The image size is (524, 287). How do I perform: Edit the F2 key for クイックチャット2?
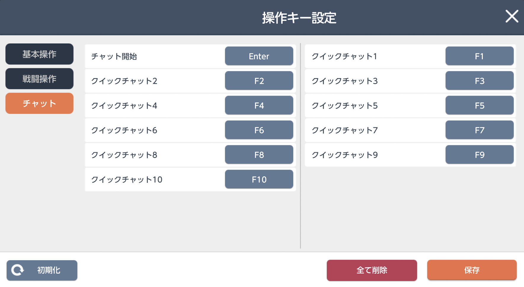point(259,81)
